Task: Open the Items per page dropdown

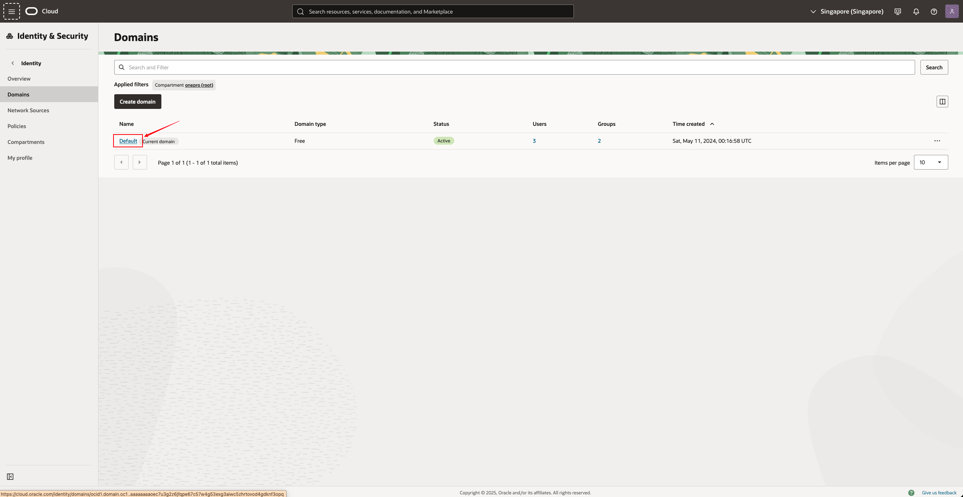Action: click(x=931, y=162)
